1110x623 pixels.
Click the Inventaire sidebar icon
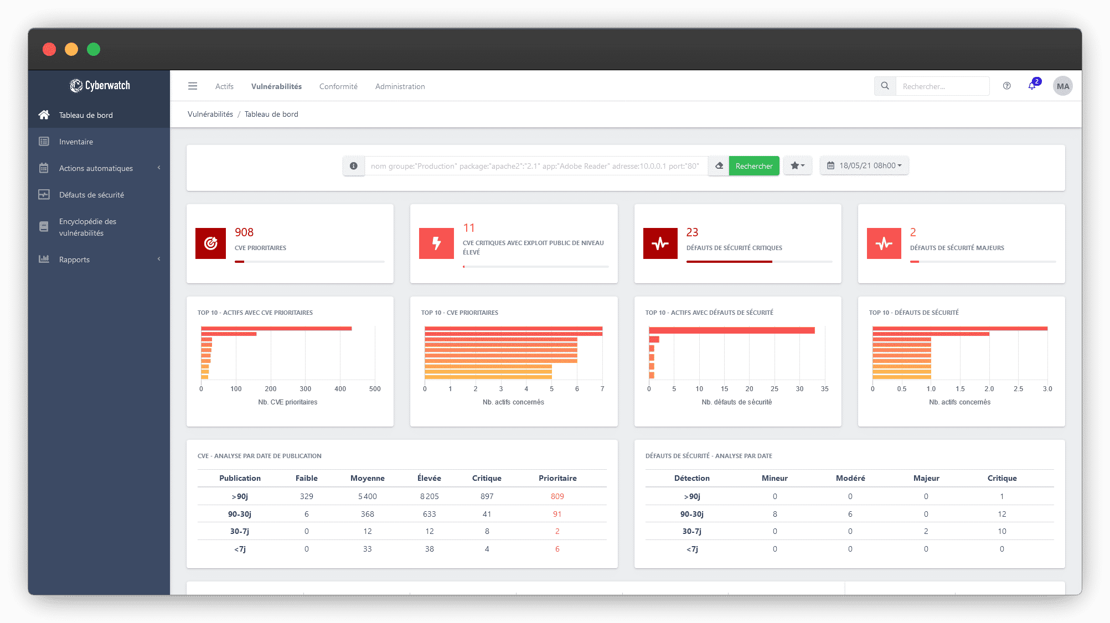(x=43, y=141)
